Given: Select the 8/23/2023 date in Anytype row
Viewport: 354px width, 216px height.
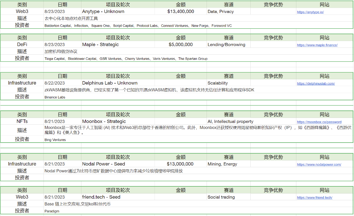Looking at the screenshot, I should [x=62, y=11].
